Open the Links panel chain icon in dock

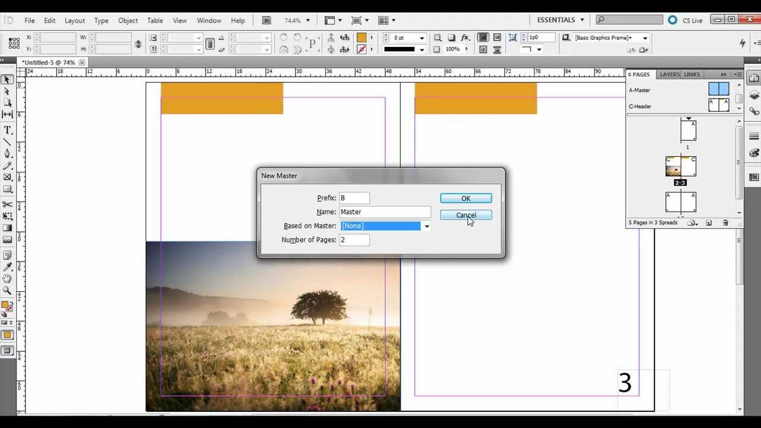coord(754,111)
